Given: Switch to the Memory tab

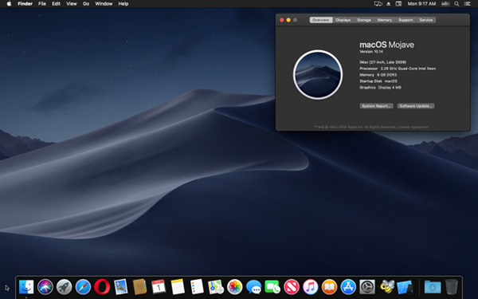Looking at the screenshot, I should tap(385, 20).
